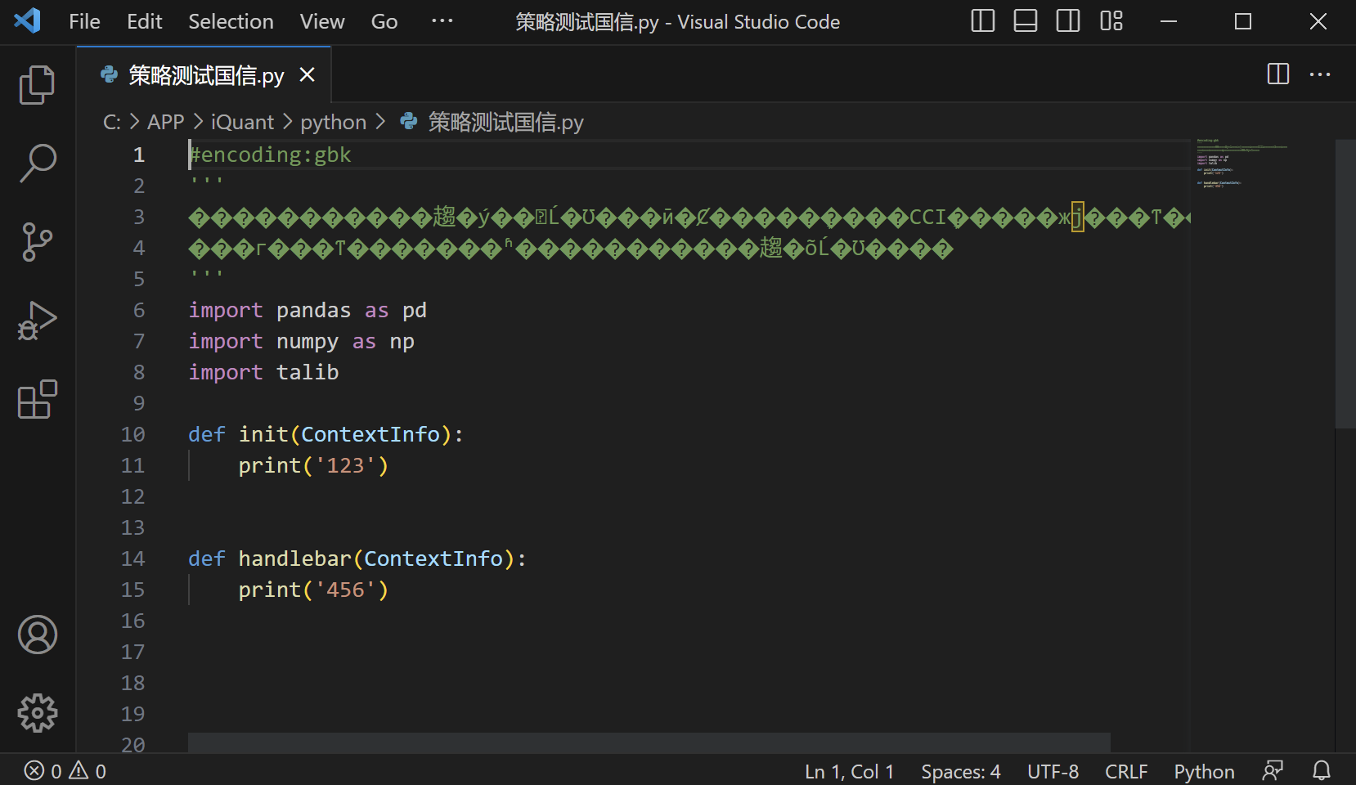The width and height of the screenshot is (1356, 785).
Task: Select Python language mode in status bar
Action: tap(1204, 771)
